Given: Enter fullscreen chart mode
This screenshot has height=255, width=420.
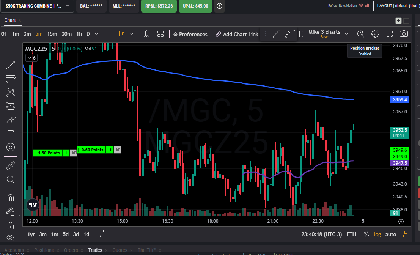Looking at the screenshot, I should pyautogui.click(x=390, y=34).
